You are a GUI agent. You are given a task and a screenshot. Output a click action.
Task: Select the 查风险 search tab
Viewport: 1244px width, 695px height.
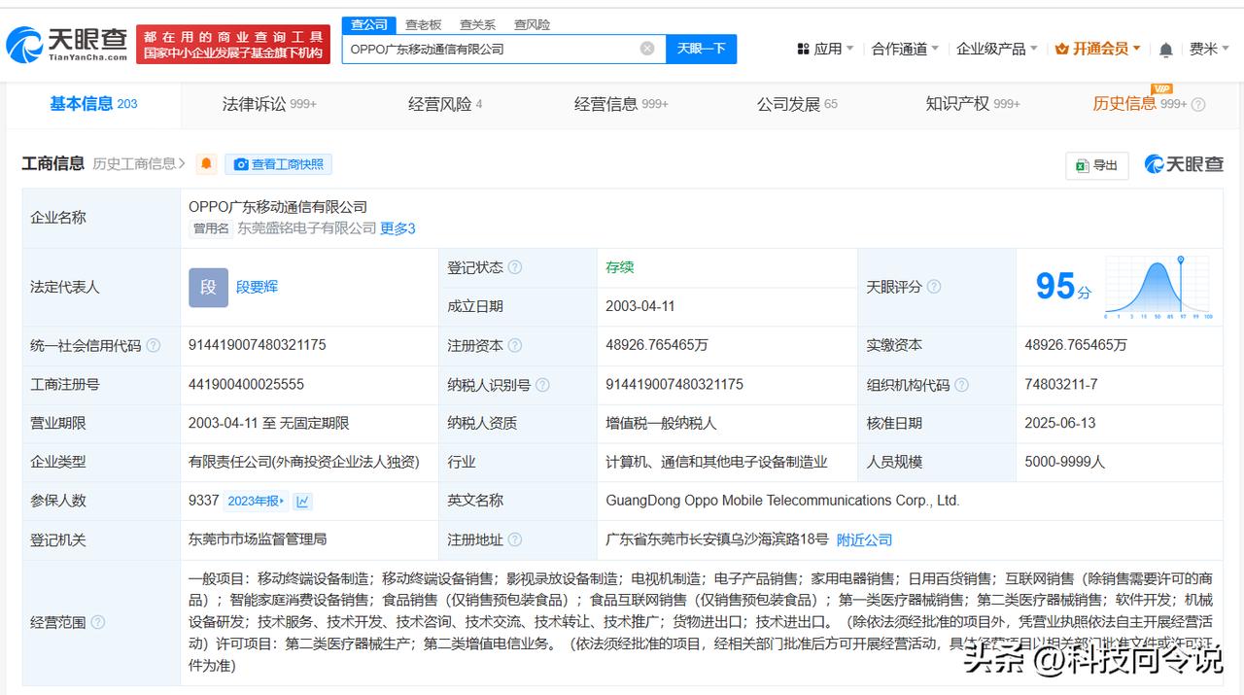(x=532, y=24)
